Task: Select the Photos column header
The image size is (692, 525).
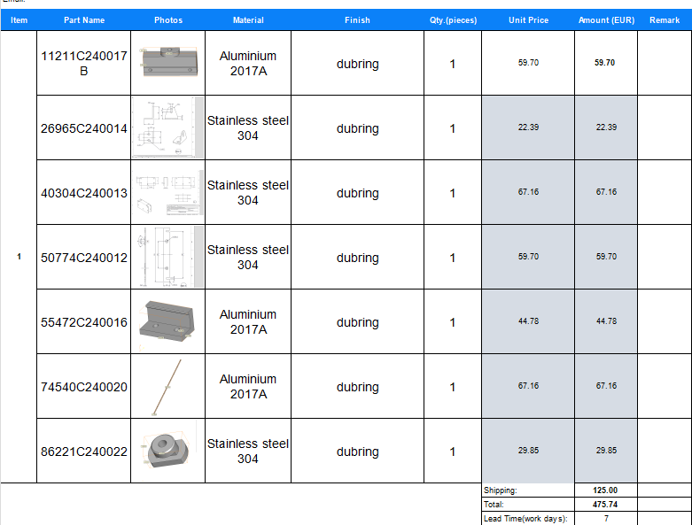Action: click(x=168, y=20)
